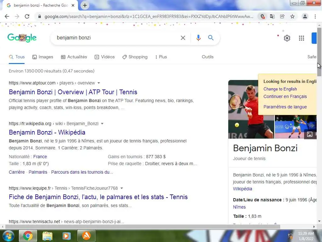The width and height of the screenshot is (322, 242).
Task: Click the address bar URL
Action: point(149,16)
